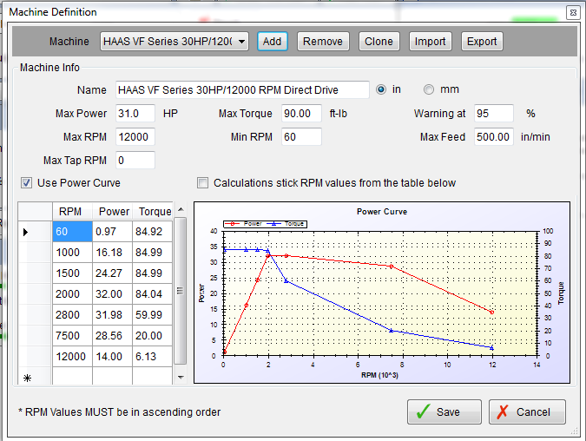Click the current row indicator arrow
Screen dimensions: 586x441
(x=25, y=232)
